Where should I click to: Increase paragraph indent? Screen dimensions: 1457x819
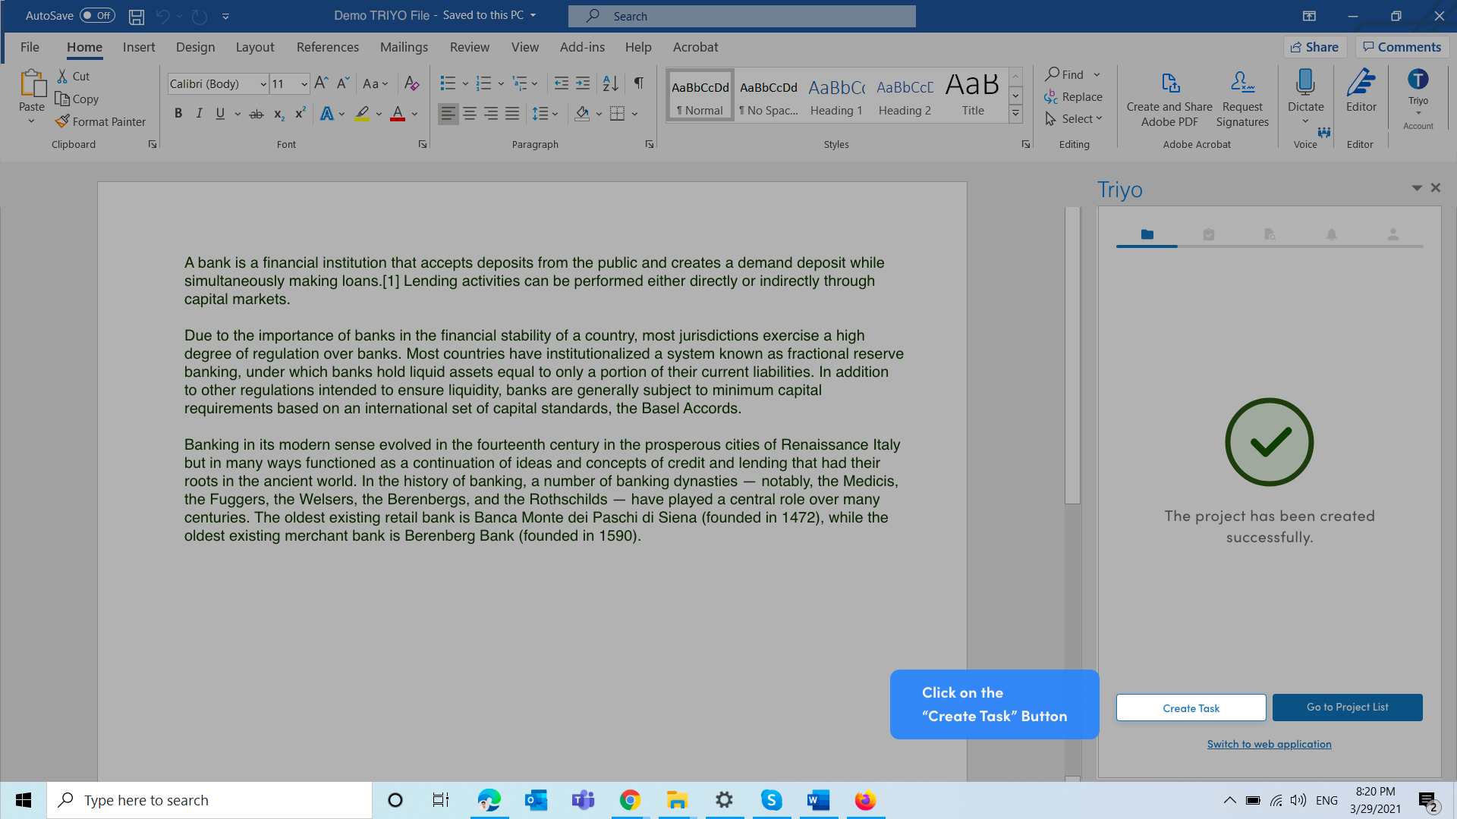tap(583, 83)
